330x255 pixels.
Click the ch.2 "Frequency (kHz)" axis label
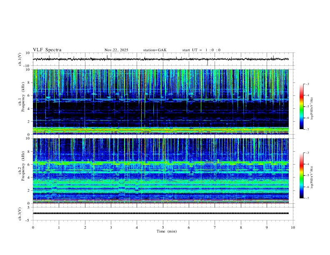(x=23, y=166)
